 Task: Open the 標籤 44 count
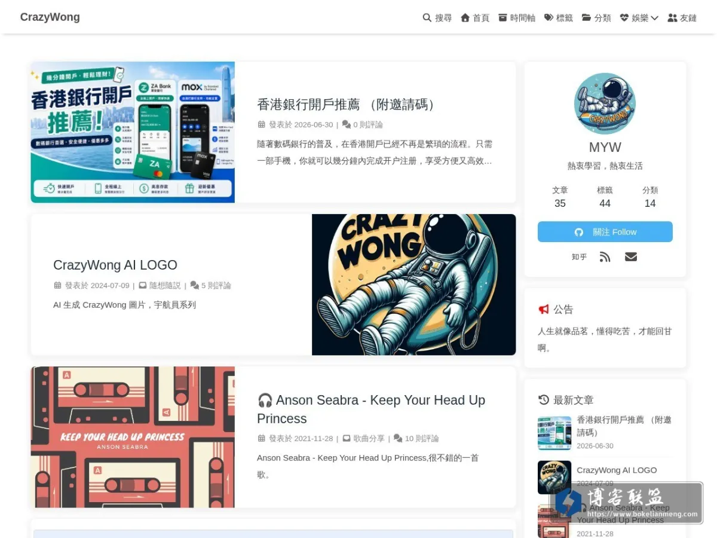pyautogui.click(x=605, y=197)
